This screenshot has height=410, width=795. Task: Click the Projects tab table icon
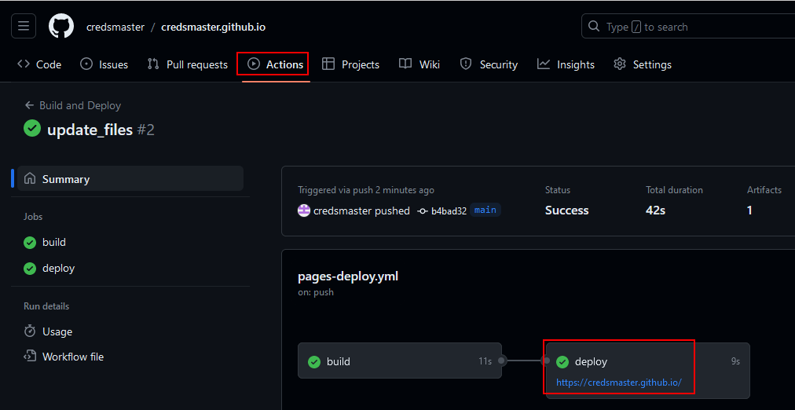pyautogui.click(x=328, y=64)
